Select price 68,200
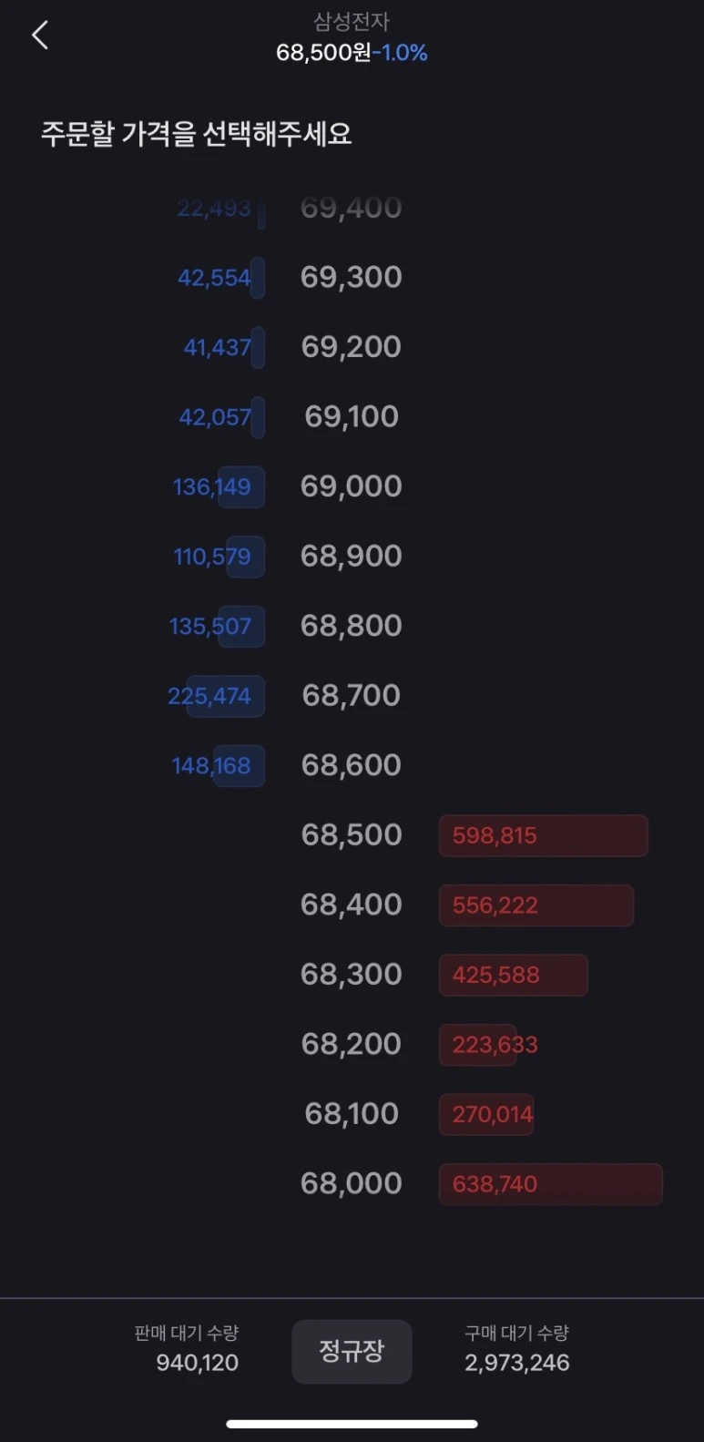Screen dimensions: 704x1442 pyautogui.click(x=352, y=1044)
